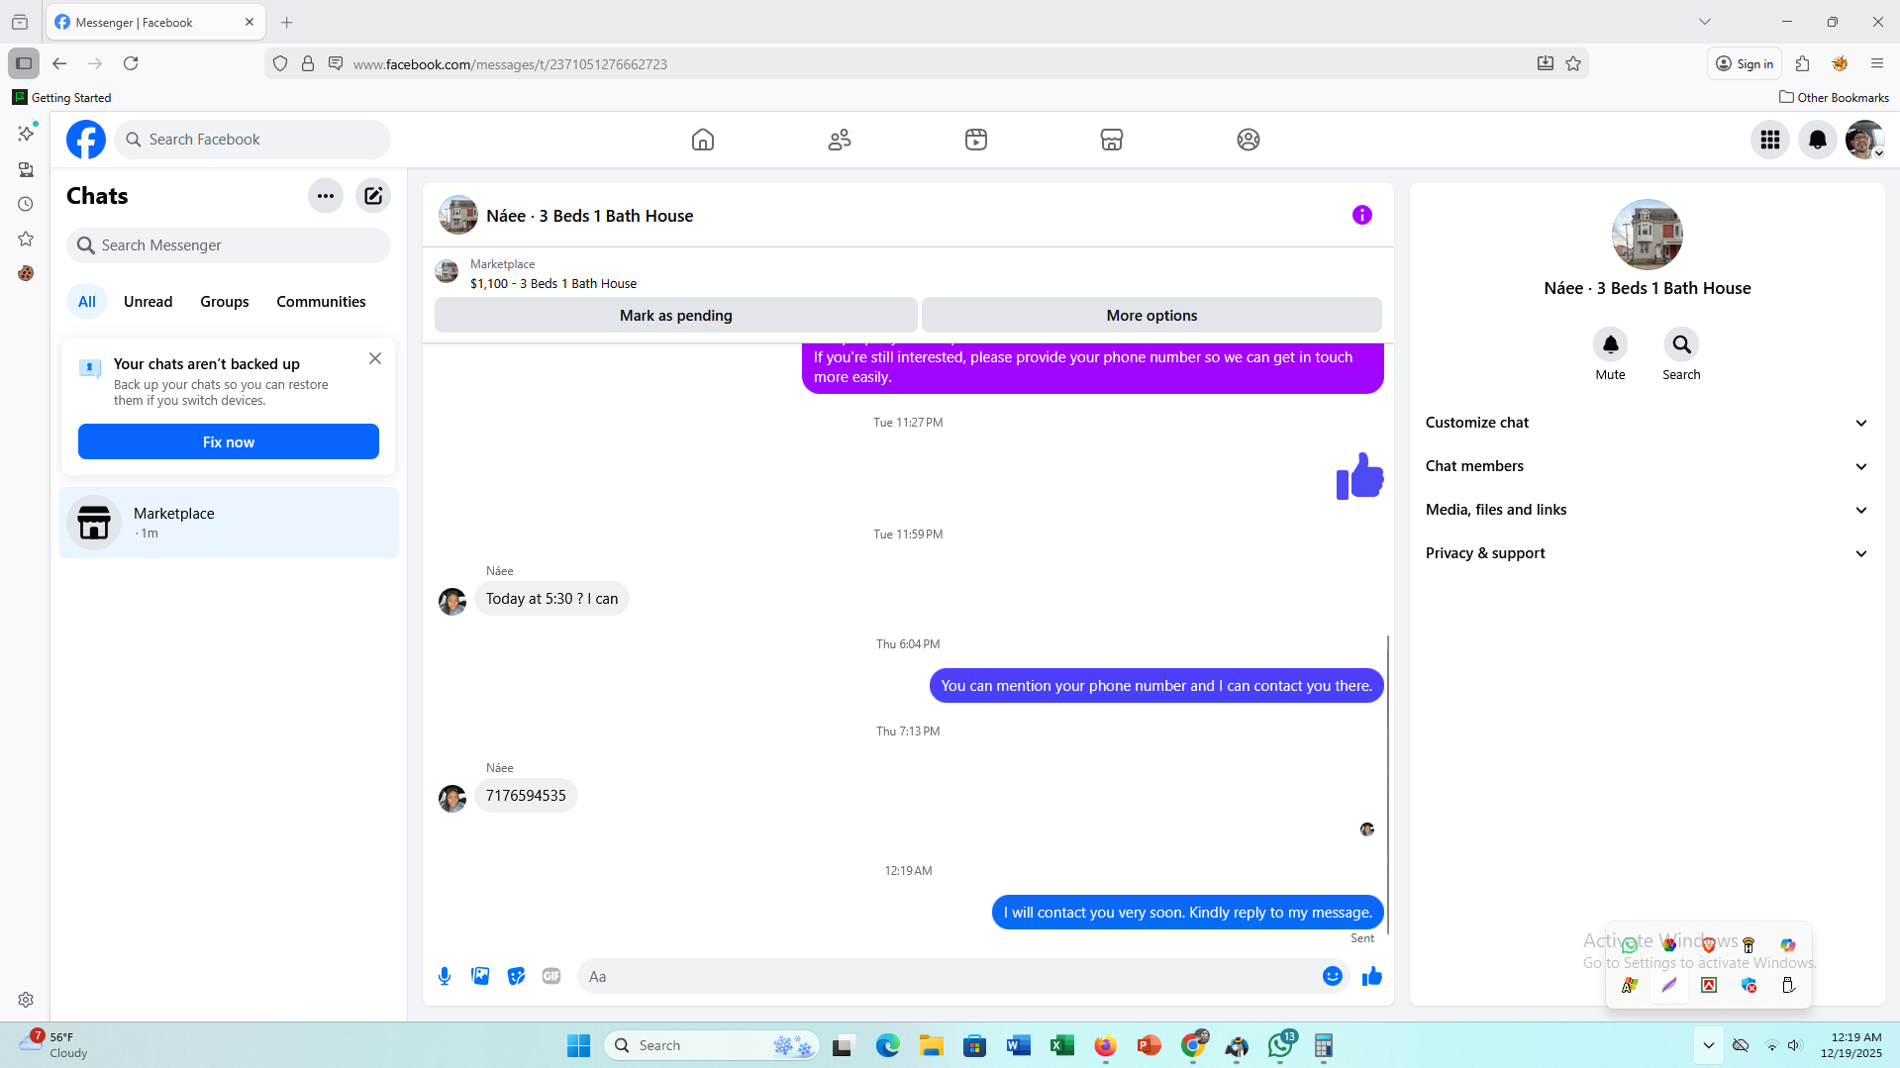Dismiss the chats backup notice

coord(375,358)
